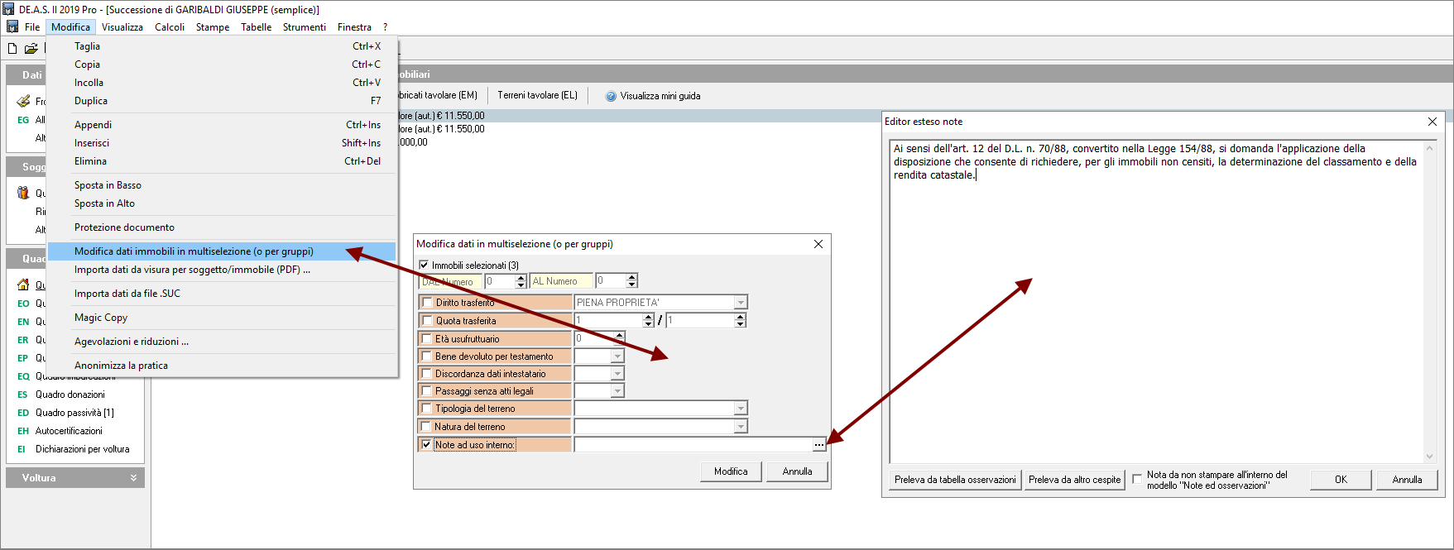Uncheck the Immobili selezionati checkbox
Viewport: 1454px width, 550px height.
pyautogui.click(x=425, y=265)
